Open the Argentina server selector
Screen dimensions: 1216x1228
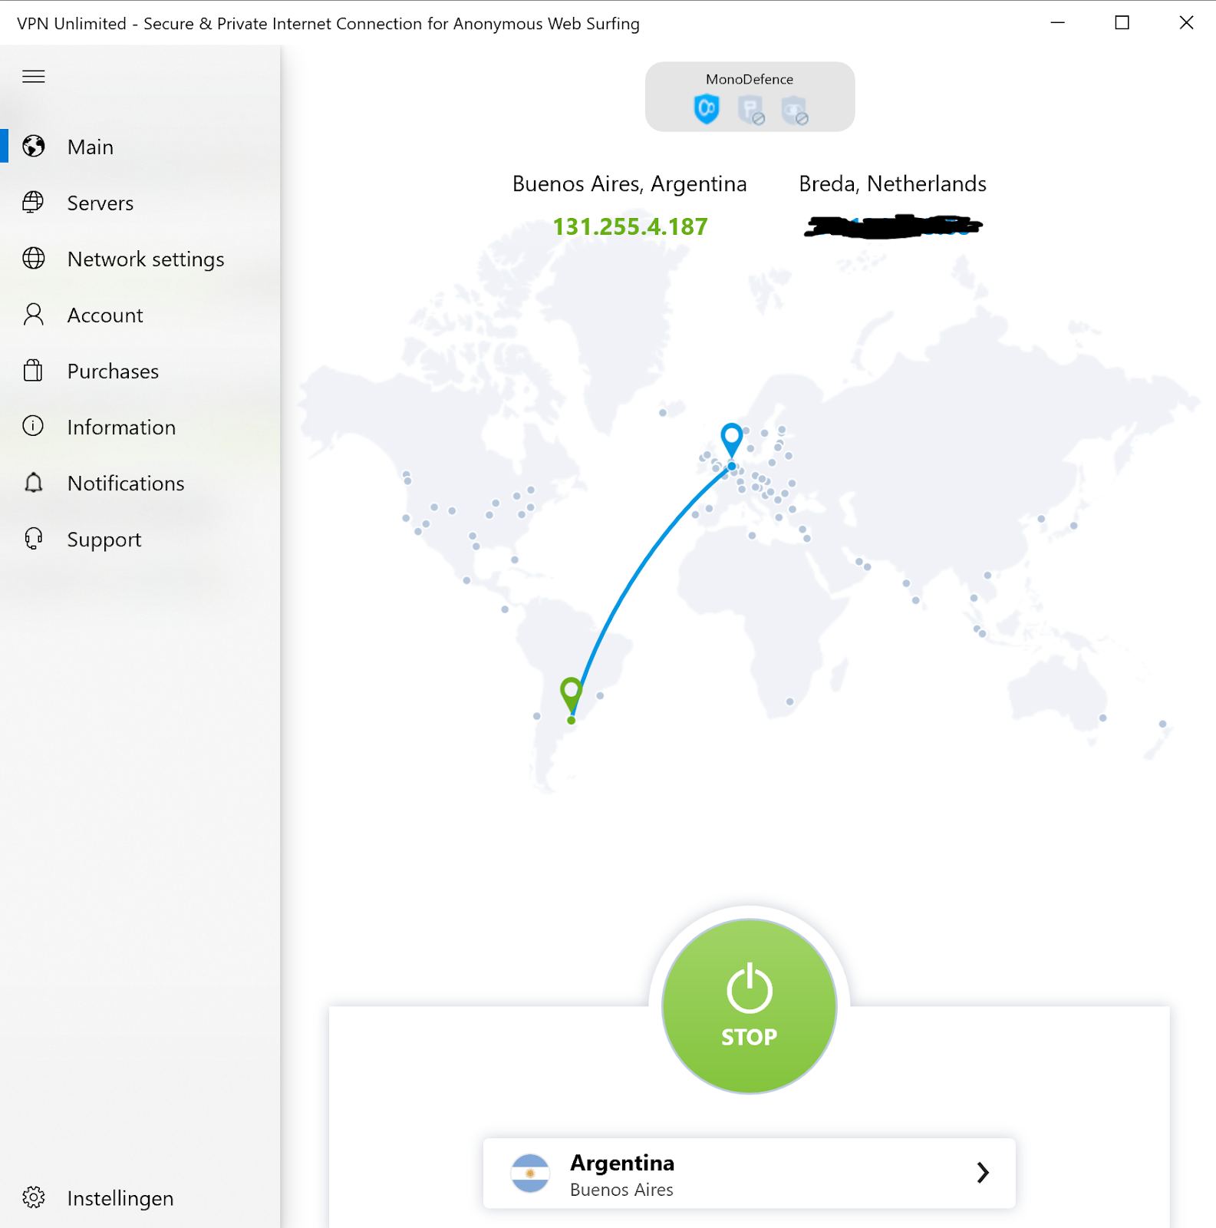click(x=750, y=1173)
